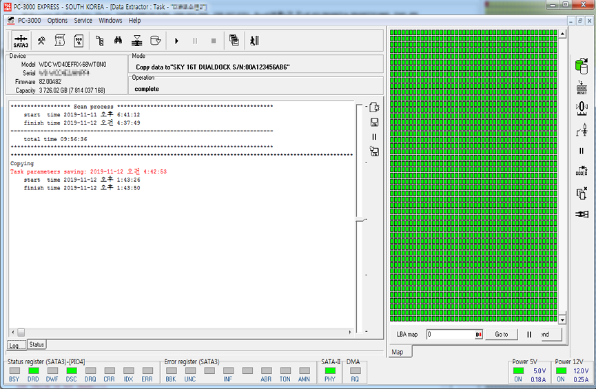Click the pause button next to Go to
Image resolution: width=596 pixels, height=389 pixels.
coord(528,335)
